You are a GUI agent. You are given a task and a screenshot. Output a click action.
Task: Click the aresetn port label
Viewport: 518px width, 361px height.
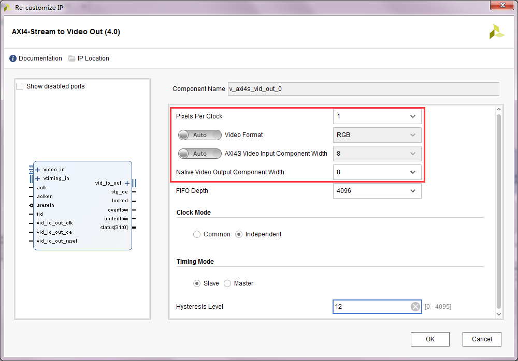[46, 205]
